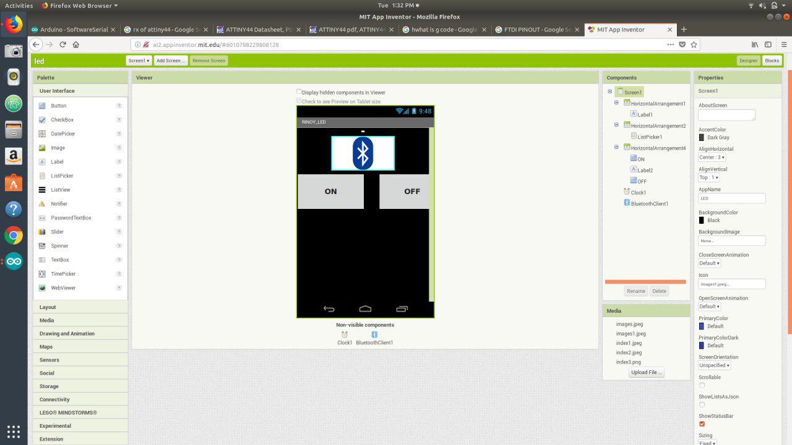Expand the Layout palette section
This screenshot has height=445, width=792.
[80, 307]
